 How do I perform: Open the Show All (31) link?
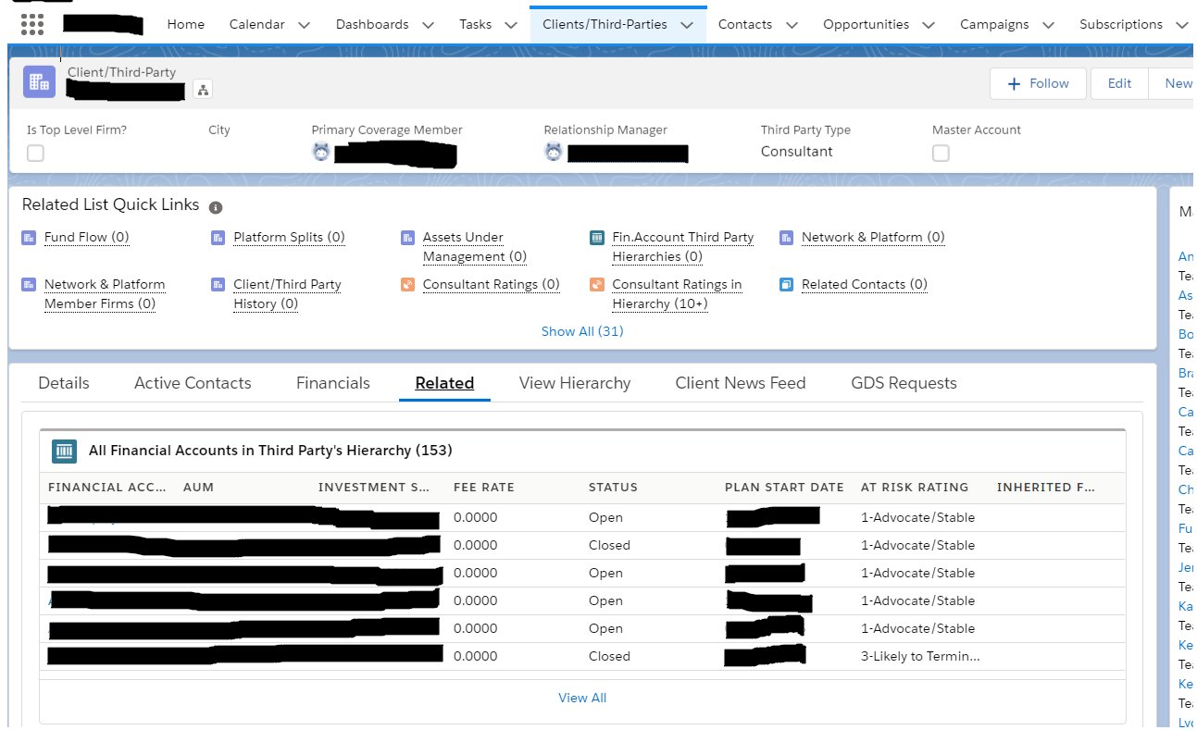coord(582,330)
